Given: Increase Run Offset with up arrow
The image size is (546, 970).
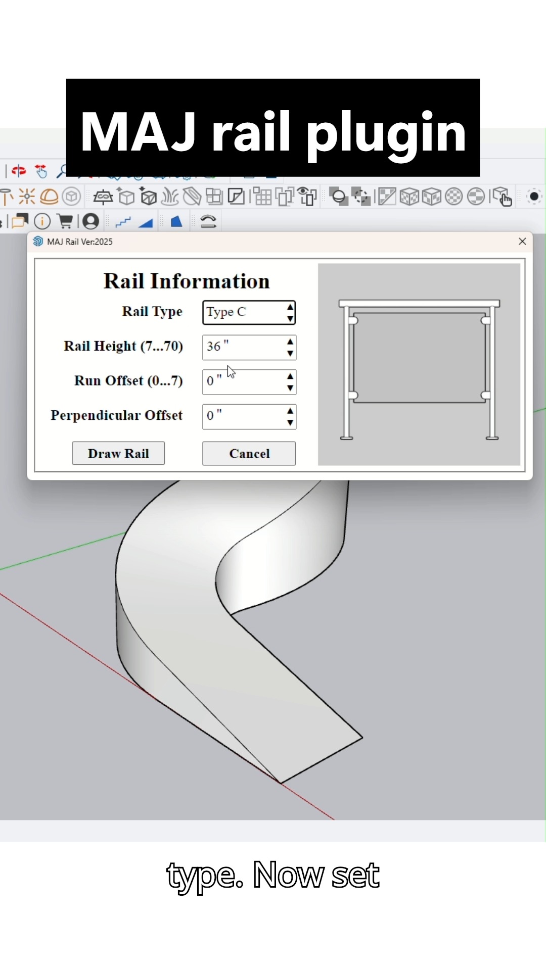Looking at the screenshot, I should click(x=290, y=377).
